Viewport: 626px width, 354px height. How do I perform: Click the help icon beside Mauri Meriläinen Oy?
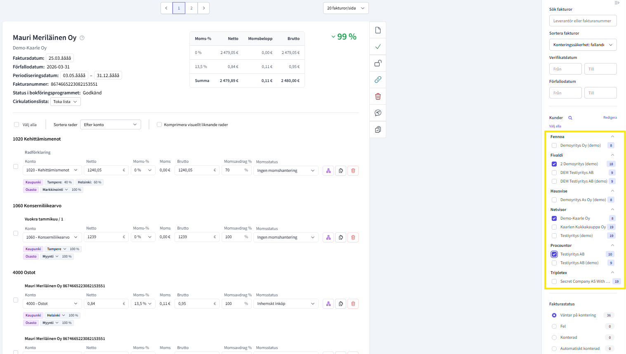pyautogui.click(x=82, y=38)
